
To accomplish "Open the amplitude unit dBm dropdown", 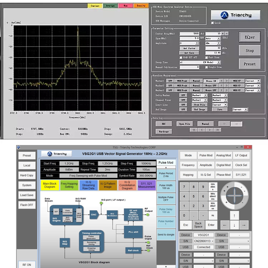I will pyautogui.click(x=219, y=43).
